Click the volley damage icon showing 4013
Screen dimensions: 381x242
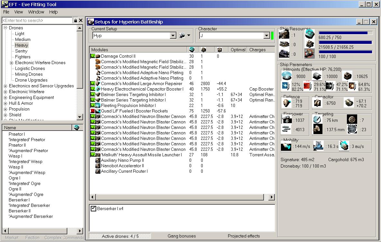click(287, 130)
